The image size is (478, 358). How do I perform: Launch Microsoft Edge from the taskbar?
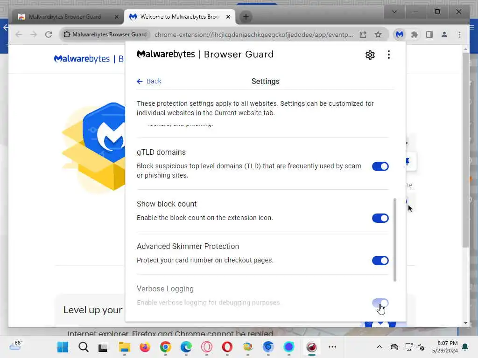pyautogui.click(x=186, y=347)
